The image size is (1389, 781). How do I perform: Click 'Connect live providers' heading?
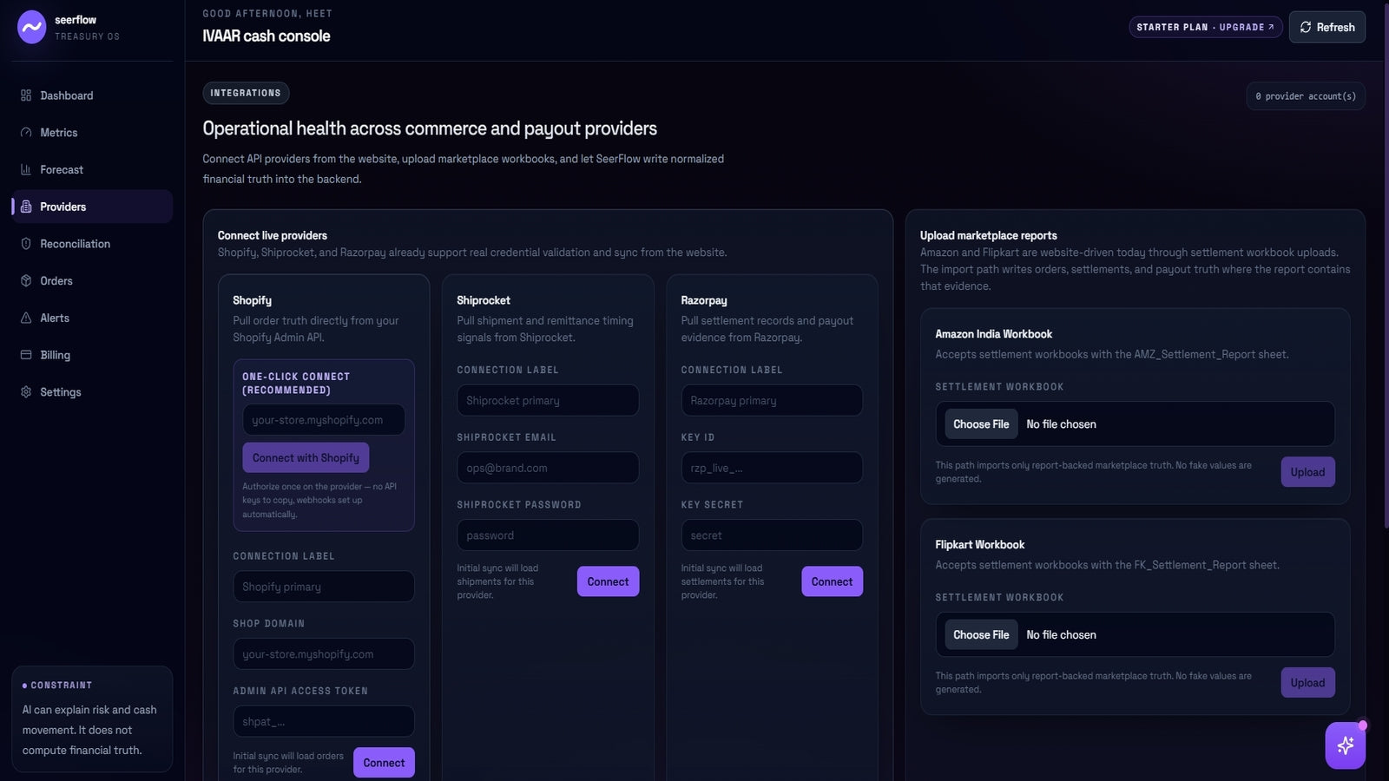[272, 235]
